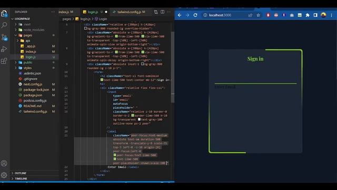Expand the TIMELINE section
Viewport: 337px width, 190px height.
pos(34,178)
